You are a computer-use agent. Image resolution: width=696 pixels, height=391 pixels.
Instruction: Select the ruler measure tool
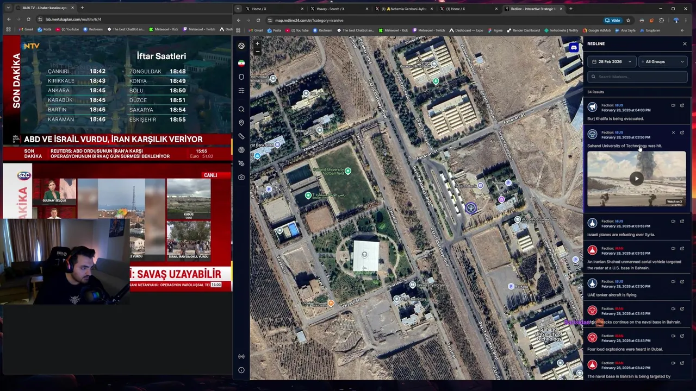tap(241, 136)
